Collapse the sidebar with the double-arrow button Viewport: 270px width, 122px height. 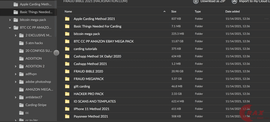click(56, 53)
